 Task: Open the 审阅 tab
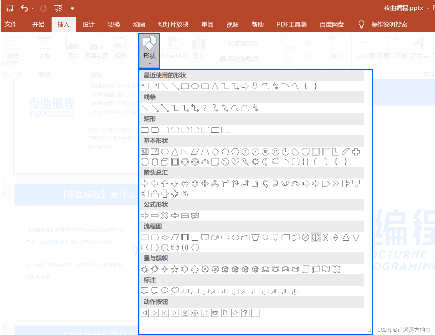point(207,25)
